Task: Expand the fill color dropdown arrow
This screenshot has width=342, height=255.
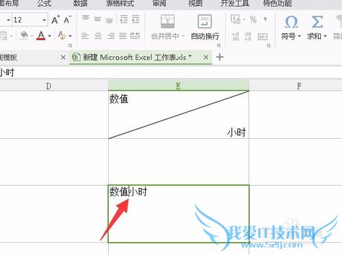Action: (32, 36)
